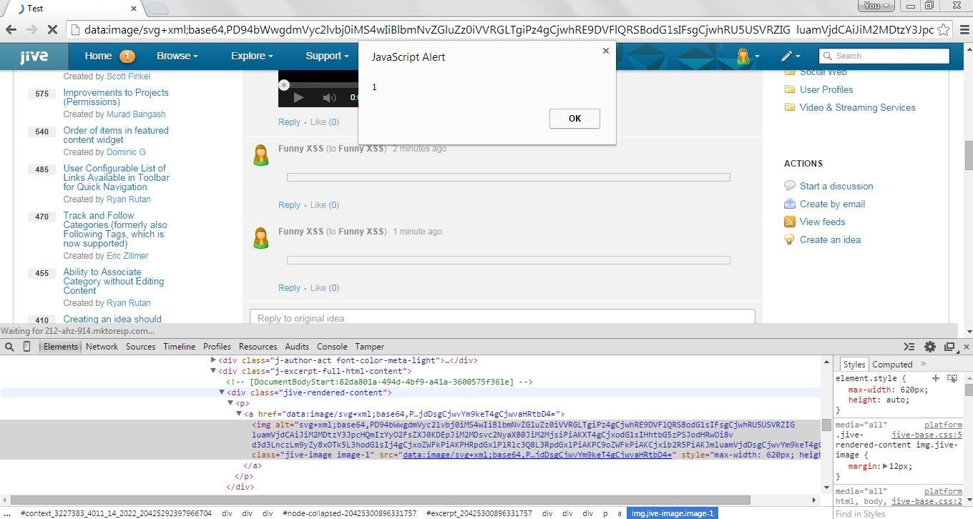The height and width of the screenshot is (519, 973).
Task: Click the Create an idea lightbulb icon
Action: click(x=790, y=239)
